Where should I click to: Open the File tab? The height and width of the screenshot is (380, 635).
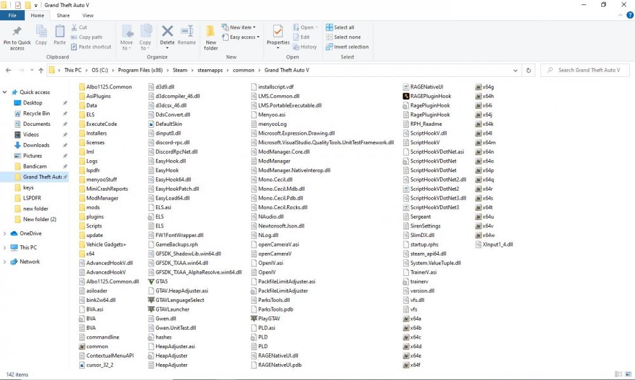click(x=12, y=15)
